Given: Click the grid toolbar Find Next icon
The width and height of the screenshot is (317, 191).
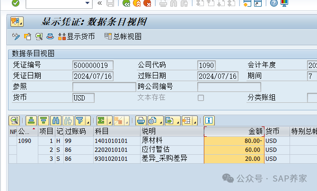Looking at the screenshot, I should click(x=68, y=120).
